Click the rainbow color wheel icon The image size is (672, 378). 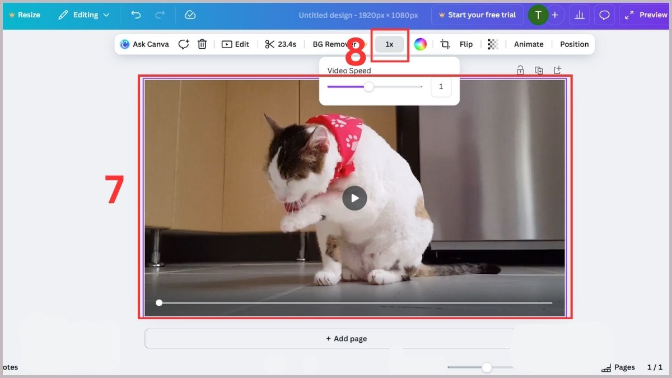[x=421, y=44]
